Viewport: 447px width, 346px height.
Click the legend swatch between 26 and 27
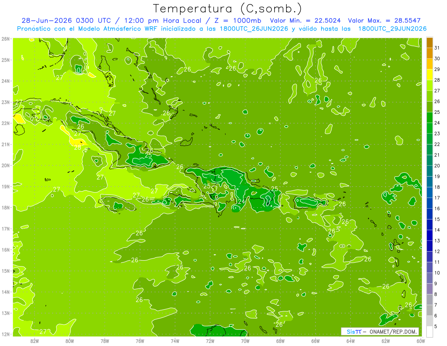[429, 96]
